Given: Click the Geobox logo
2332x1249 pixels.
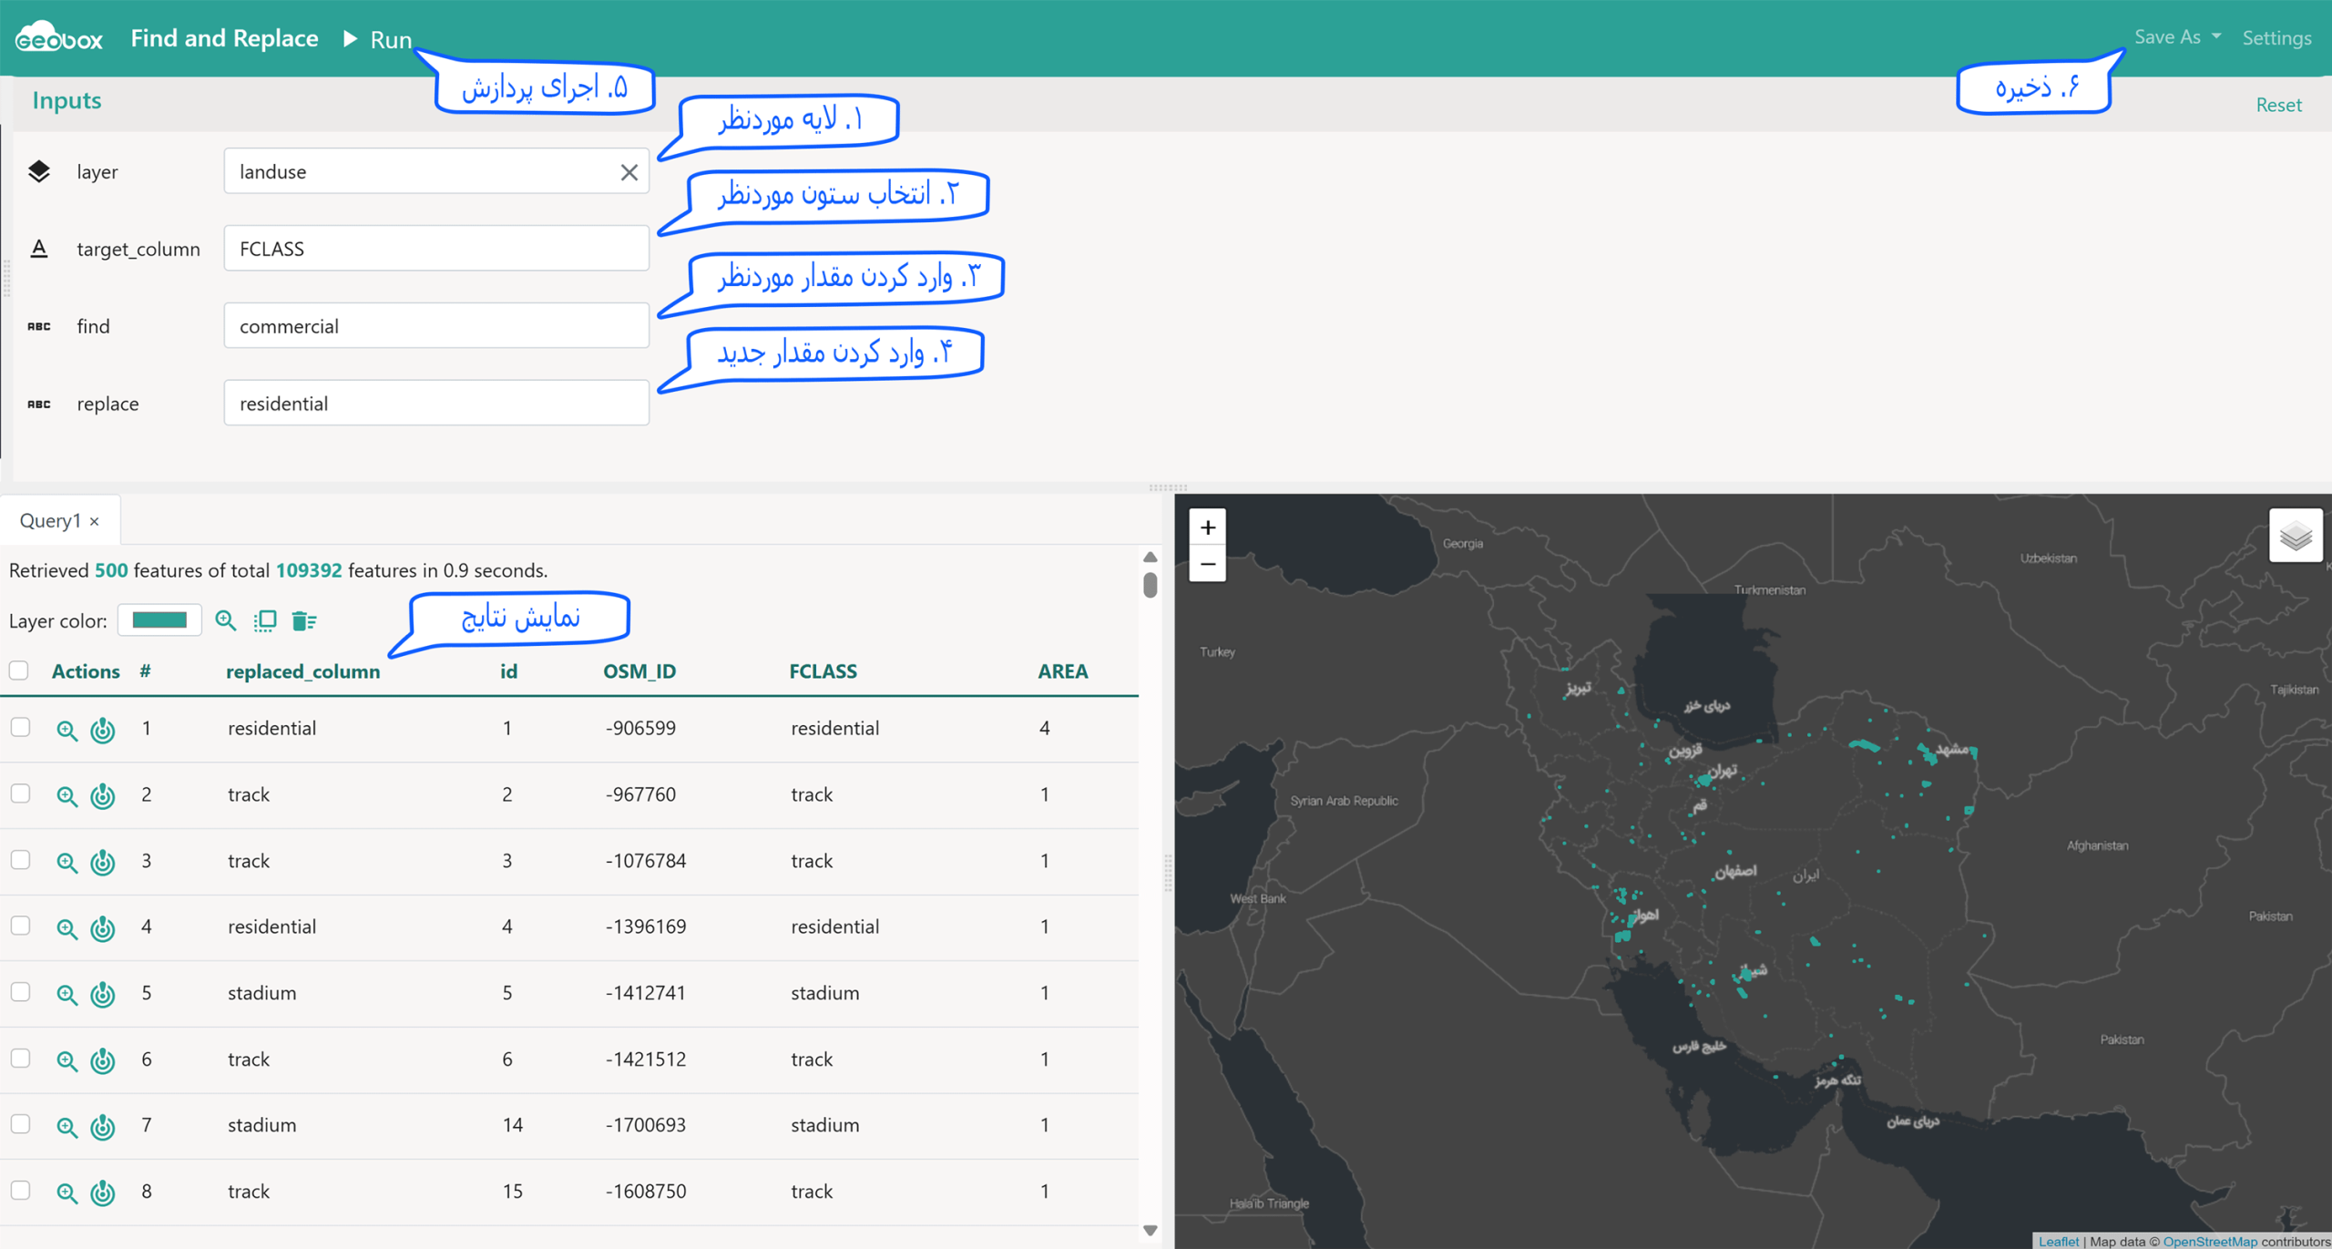Looking at the screenshot, I should click(x=59, y=37).
